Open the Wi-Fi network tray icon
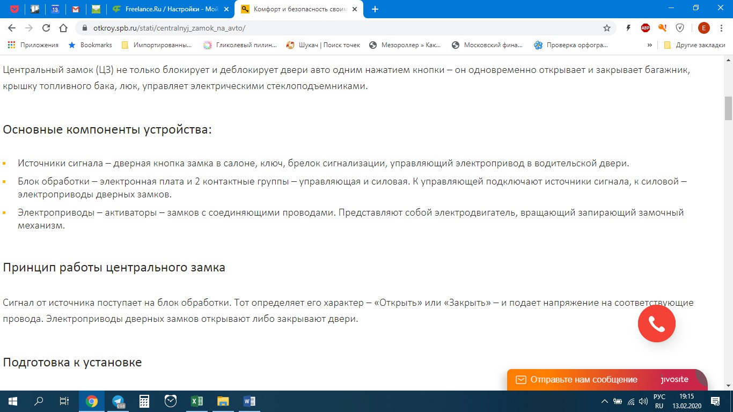Image resolution: width=733 pixels, height=412 pixels. (631, 401)
